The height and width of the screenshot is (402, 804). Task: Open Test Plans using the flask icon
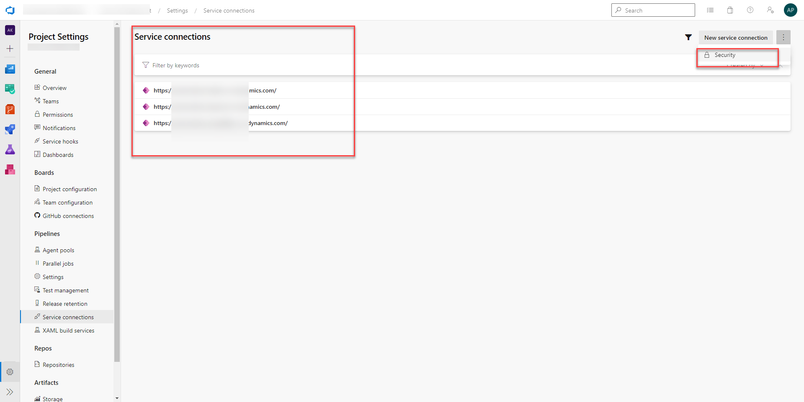tap(10, 149)
